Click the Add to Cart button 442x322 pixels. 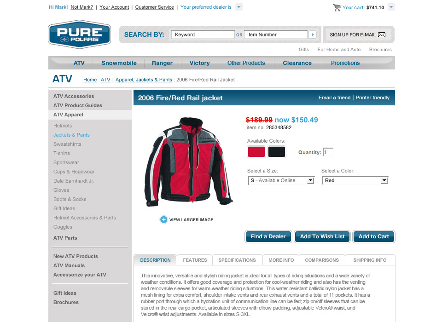tap(374, 236)
